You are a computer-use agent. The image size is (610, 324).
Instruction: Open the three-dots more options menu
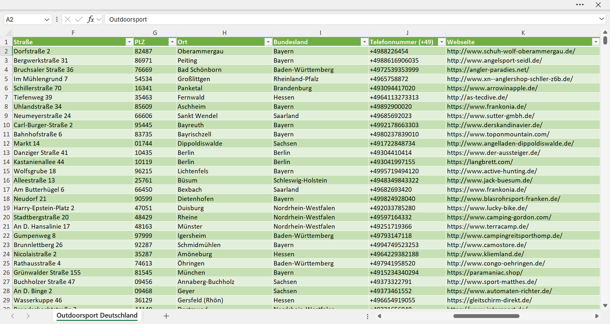[x=580, y=5]
